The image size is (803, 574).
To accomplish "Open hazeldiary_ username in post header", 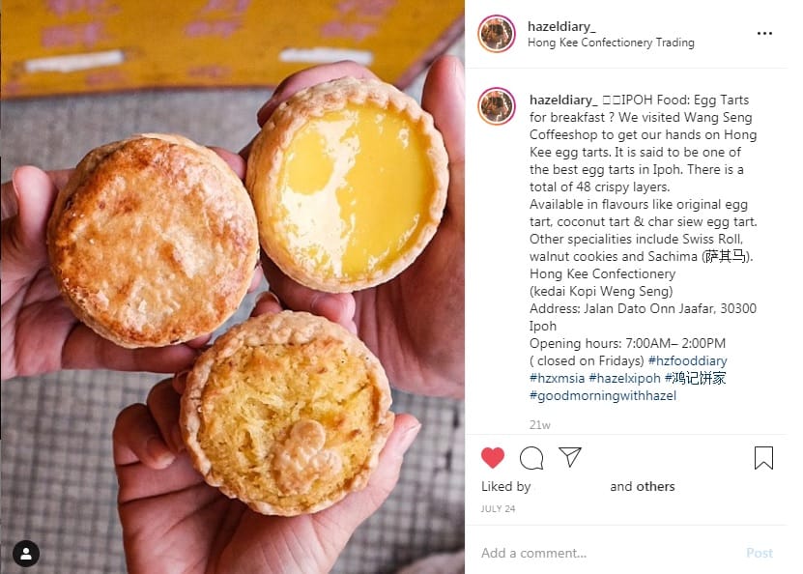I will [x=561, y=27].
